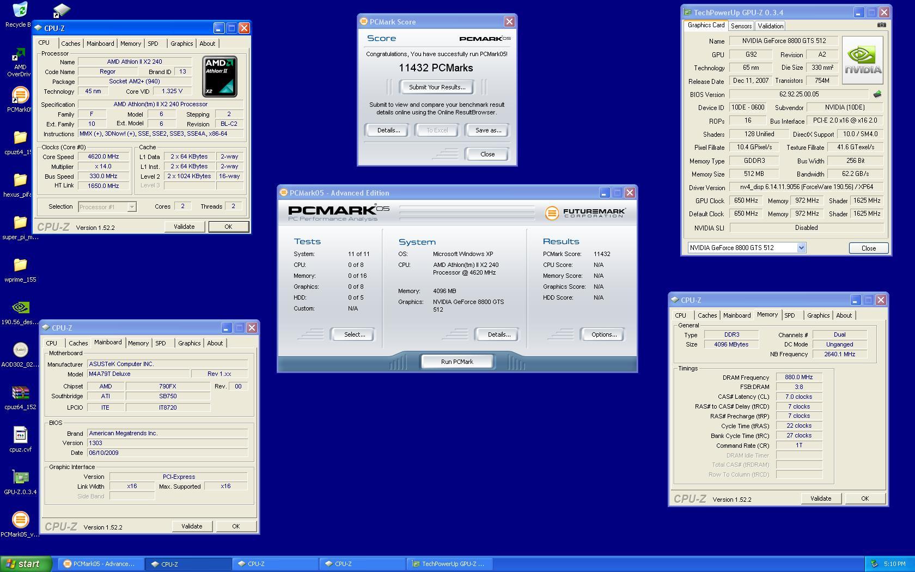This screenshot has height=572, width=915.
Task: Click the system clock showing 5:10 PM
Action: click(x=895, y=564)
